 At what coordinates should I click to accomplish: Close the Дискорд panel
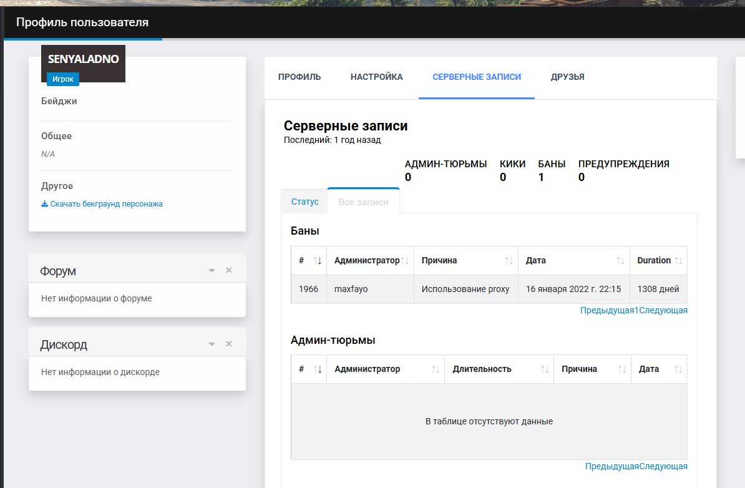click(x=229, y=344)
